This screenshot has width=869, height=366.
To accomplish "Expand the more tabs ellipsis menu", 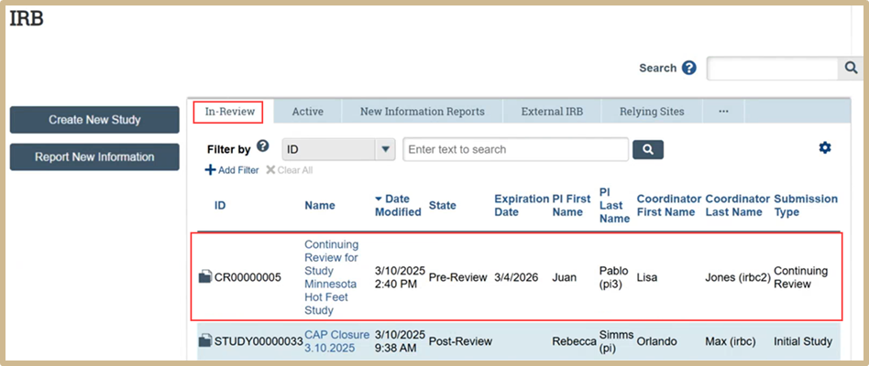I will [723, 112].
